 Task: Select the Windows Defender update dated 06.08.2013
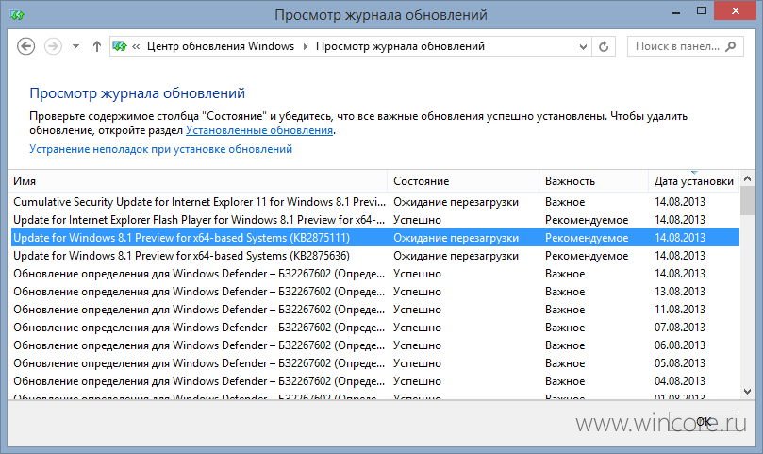coord(374,345)
